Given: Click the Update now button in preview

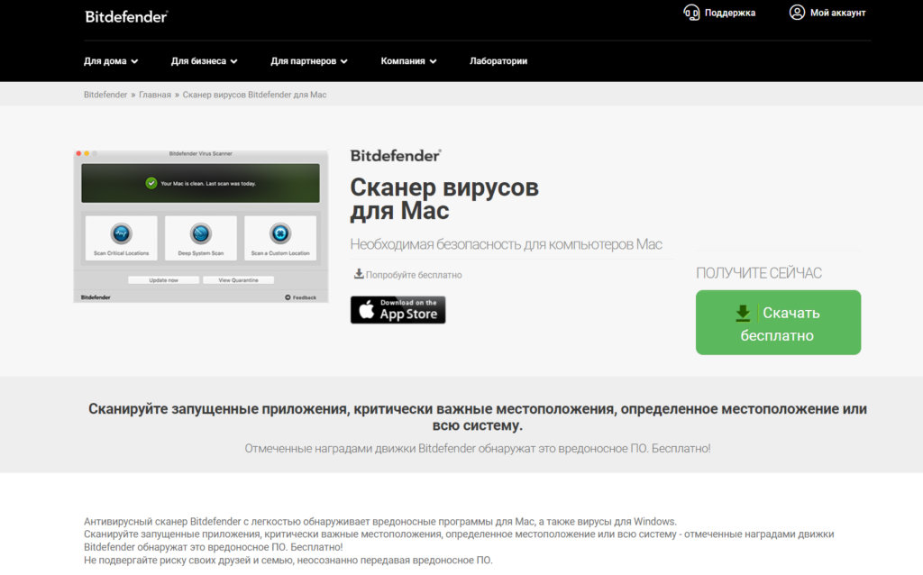Looking at the screenshot, I should point(164,280).
